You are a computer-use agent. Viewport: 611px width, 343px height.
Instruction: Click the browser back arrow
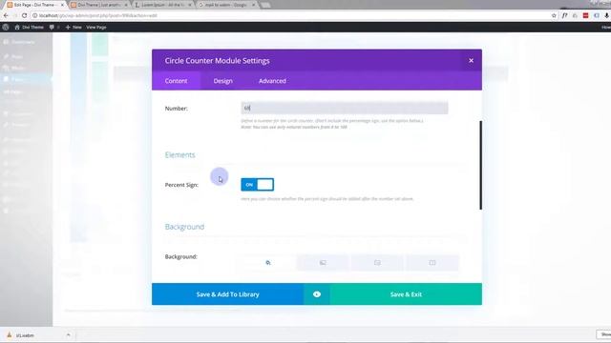pos(6,15)
